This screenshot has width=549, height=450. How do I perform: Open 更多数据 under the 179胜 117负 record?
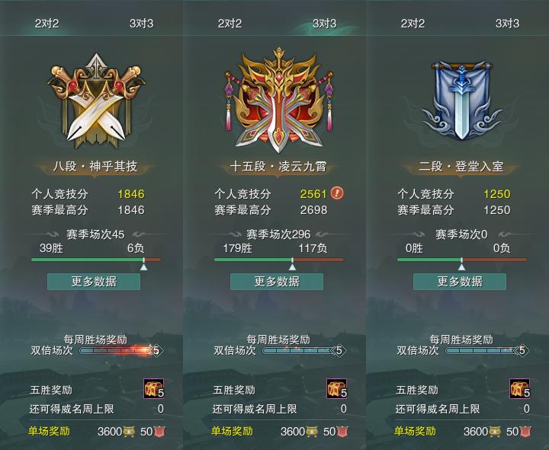click(277, 282)
